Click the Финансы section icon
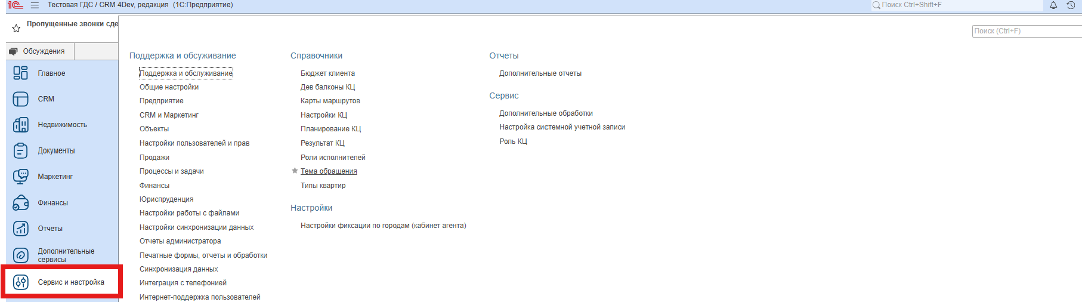 click(21, 203)
